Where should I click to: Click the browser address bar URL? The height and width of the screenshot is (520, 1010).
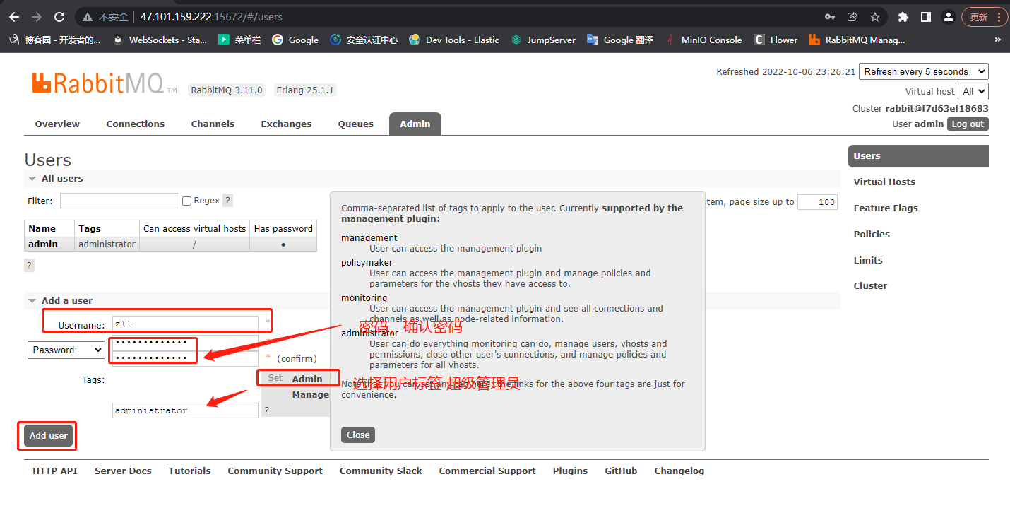coord(211,17)
